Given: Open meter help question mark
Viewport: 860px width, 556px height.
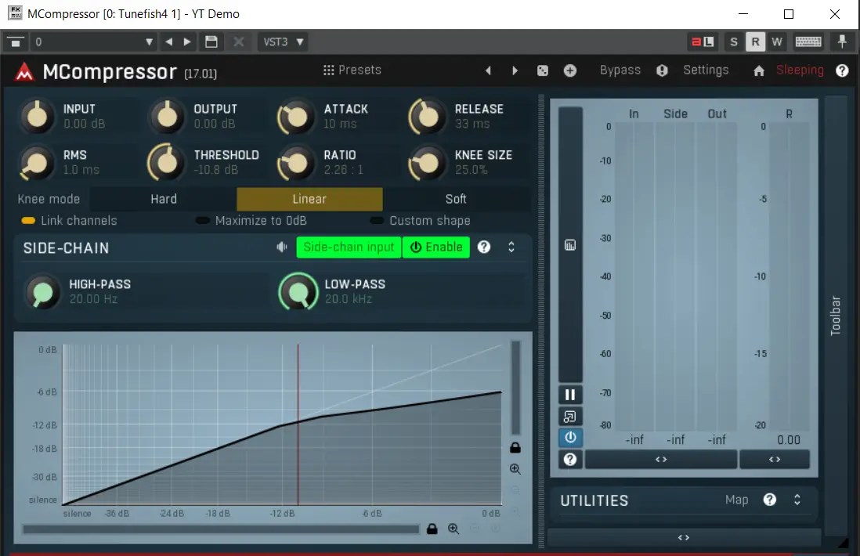Looking at the screenshot, I should tap(570, 460).
